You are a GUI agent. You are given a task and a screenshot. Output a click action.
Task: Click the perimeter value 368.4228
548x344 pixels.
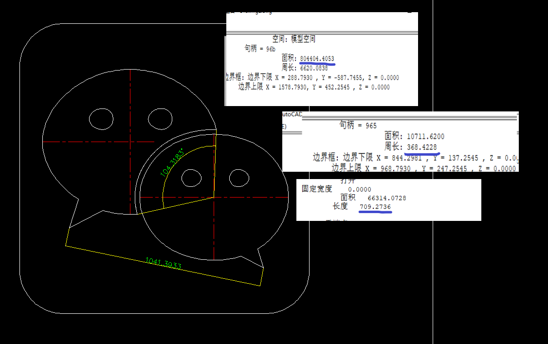[422, 147]
